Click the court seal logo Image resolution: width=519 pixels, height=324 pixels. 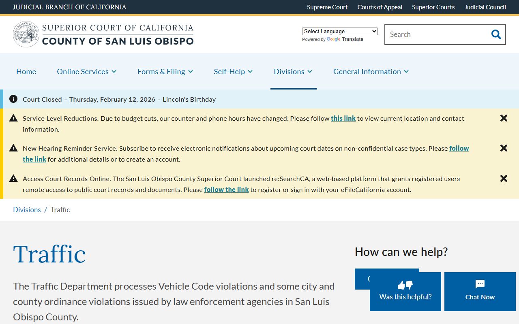pyautogui.click(x=26, y=34)
